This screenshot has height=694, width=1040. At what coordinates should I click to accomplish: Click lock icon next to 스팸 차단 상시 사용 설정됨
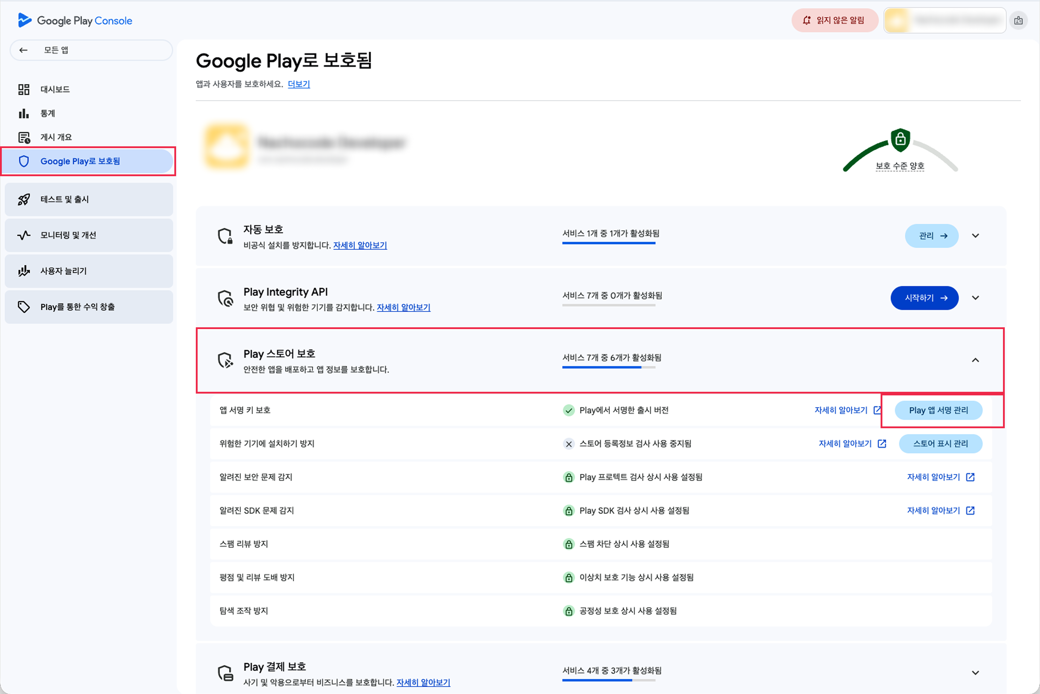(568, 544)
